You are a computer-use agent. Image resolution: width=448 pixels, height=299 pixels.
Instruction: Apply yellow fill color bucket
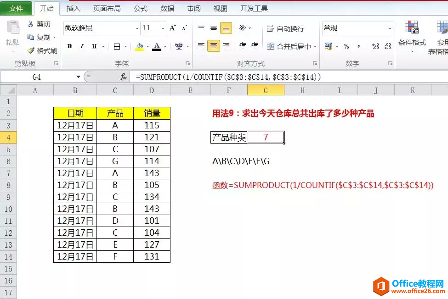pos(139,46)
